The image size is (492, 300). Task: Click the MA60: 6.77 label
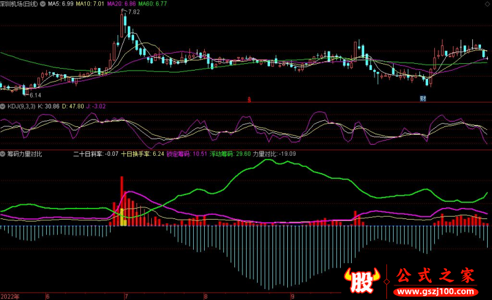(153, 4)
